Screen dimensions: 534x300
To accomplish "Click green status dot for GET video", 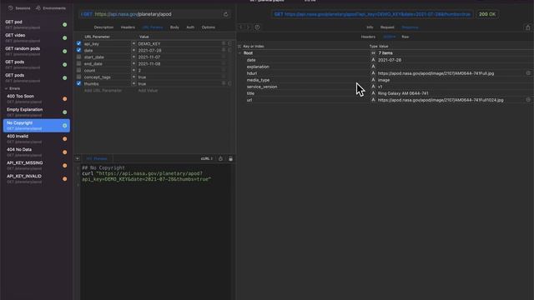I will 65,37.
